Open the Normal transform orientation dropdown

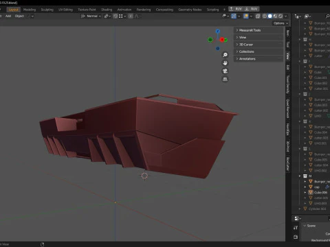[x=91, y=16]
